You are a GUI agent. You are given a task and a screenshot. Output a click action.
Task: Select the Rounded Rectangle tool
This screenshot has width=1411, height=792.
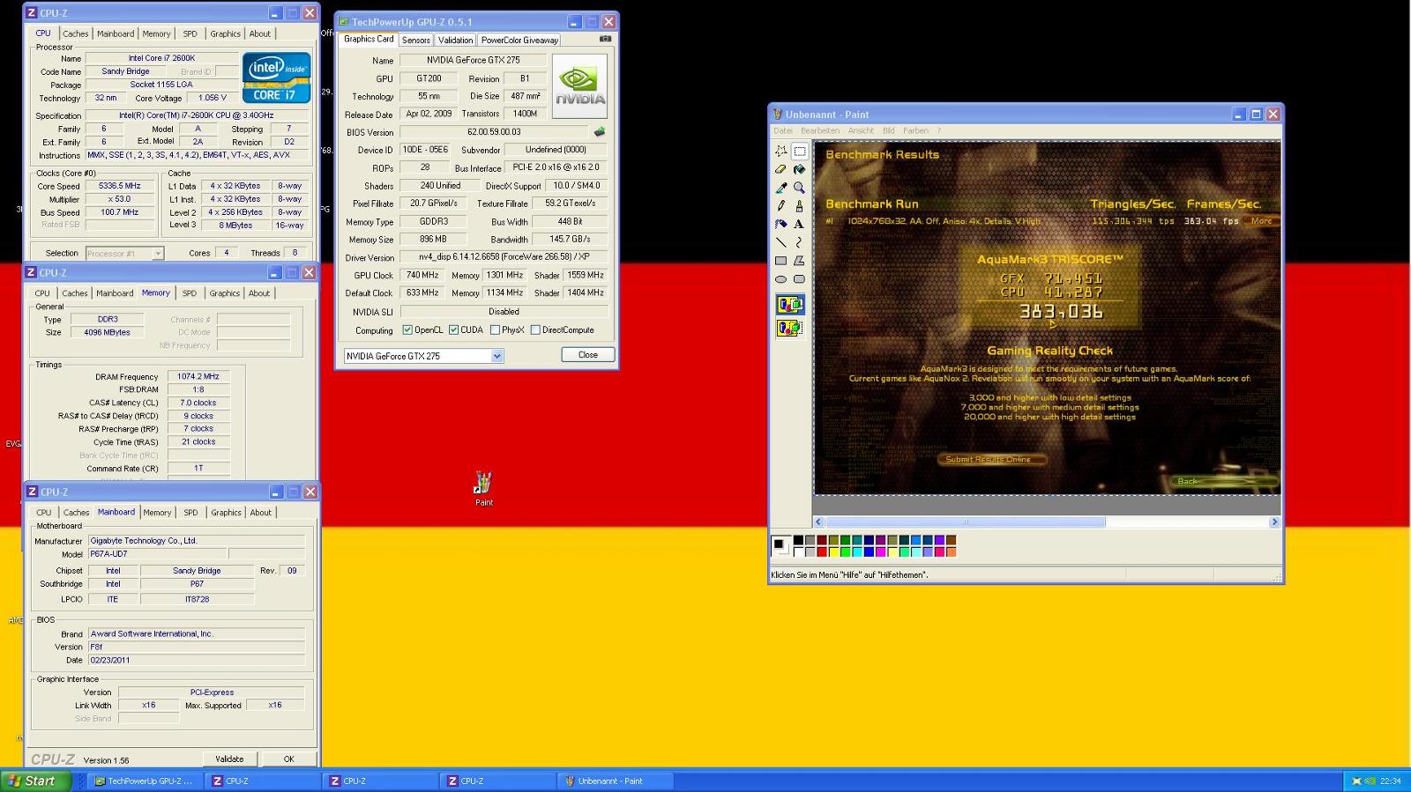pyautogui.click(x=799, y=279)
